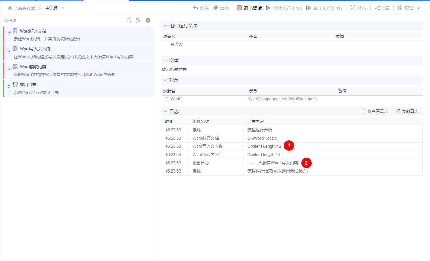Select the Word打开文档 step icon
This screenshot has width=430, height=261.
pyautogui.click(x=15, y=31)
